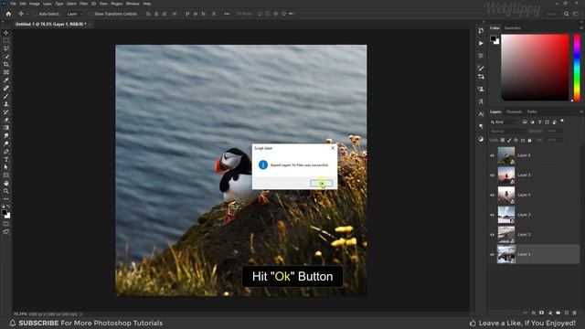Select the Pen tool
Screen dimensions: 585x329
[6, 152]
